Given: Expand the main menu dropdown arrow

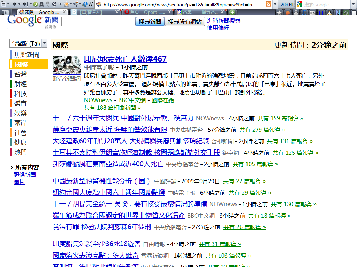Looking at the screenshot, I should (8, 4).
